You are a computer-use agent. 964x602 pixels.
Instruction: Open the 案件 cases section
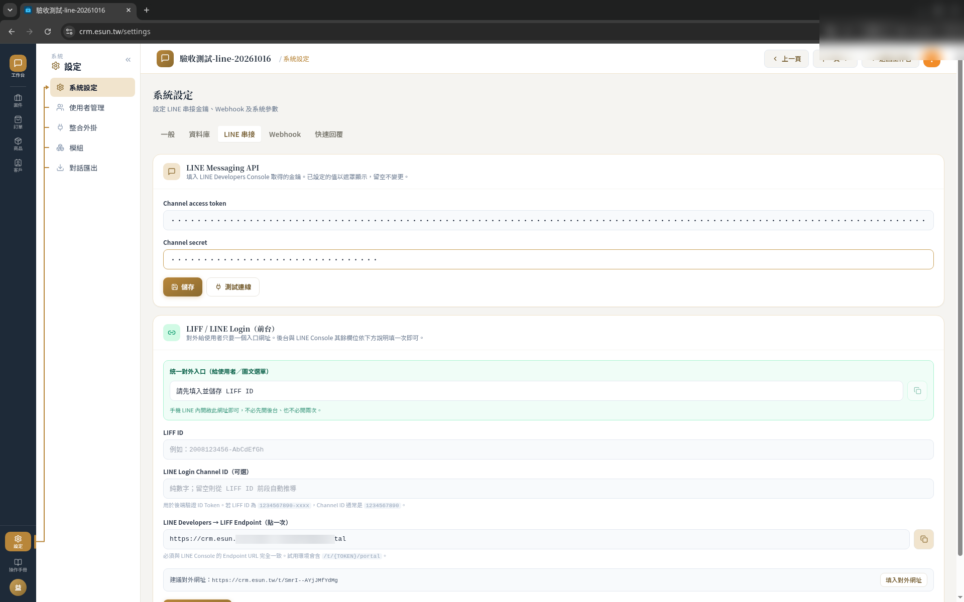point(18,100)
